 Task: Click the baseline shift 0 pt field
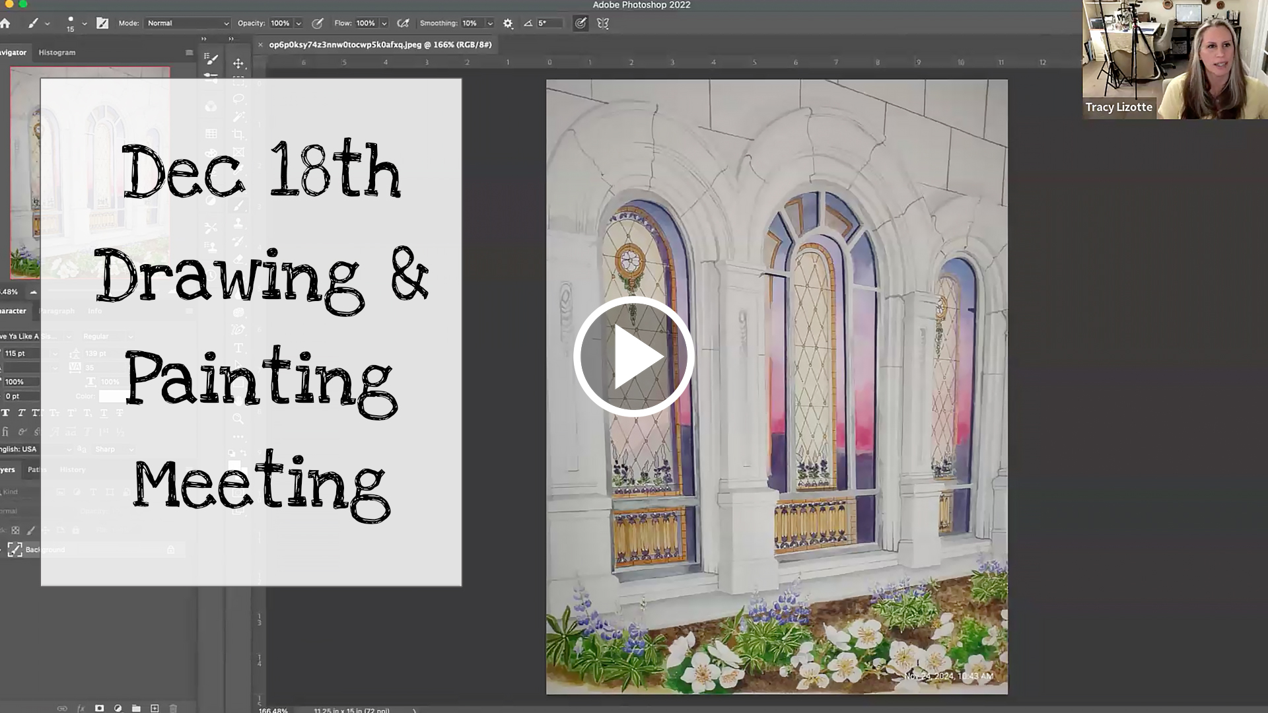(x=21, y=396)
